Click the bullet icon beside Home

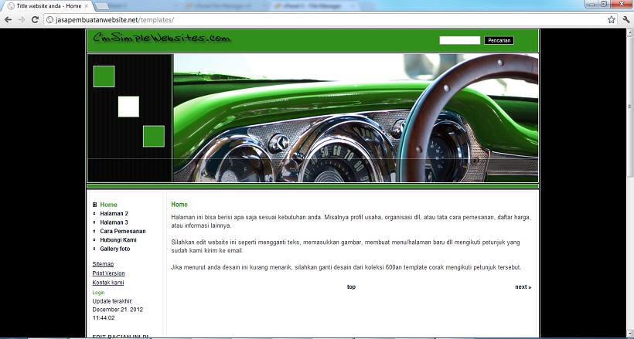click(x=94, y=205)
